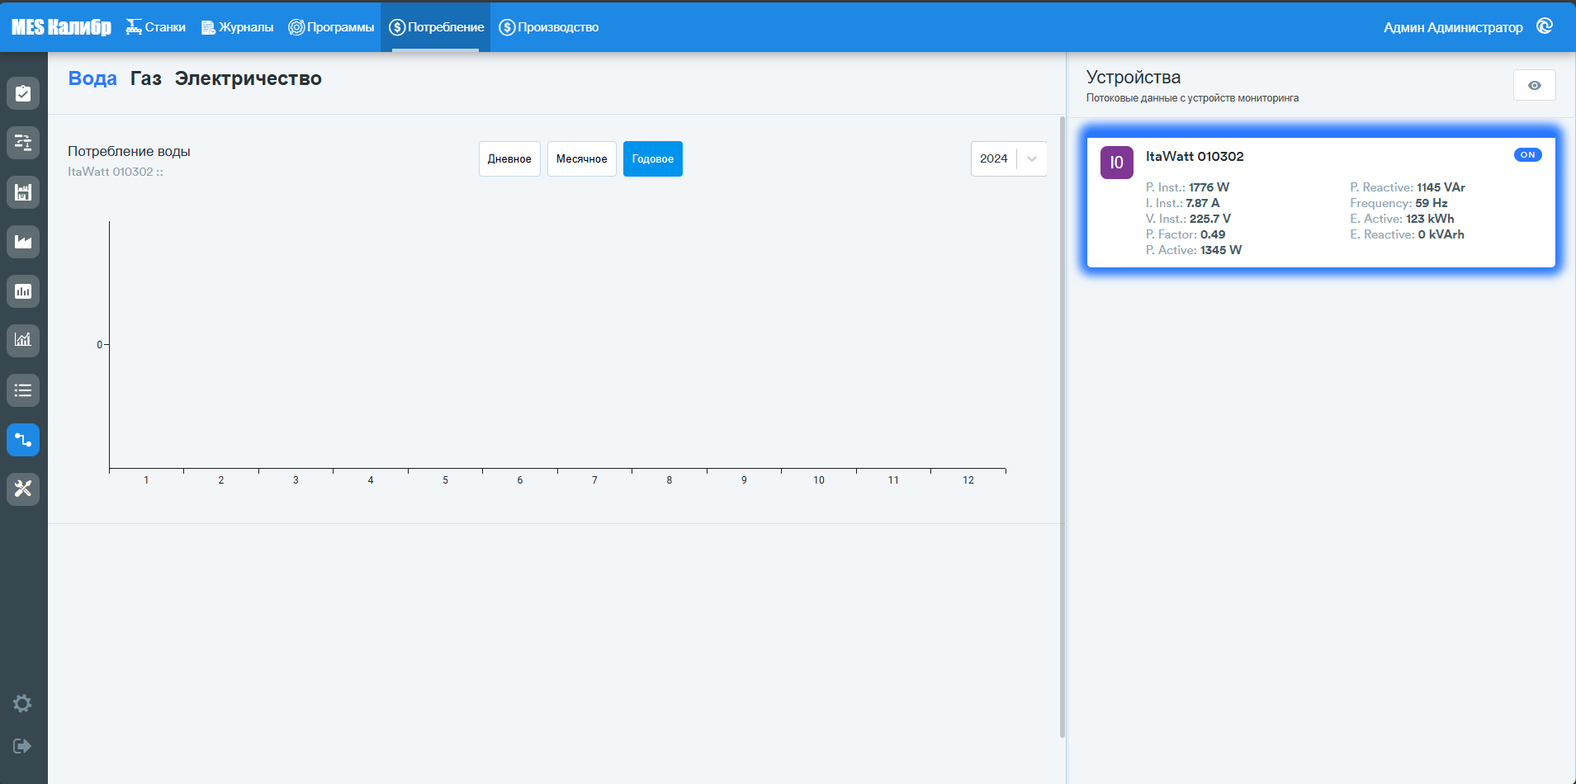Open the Станки menu

click(155, 27)
